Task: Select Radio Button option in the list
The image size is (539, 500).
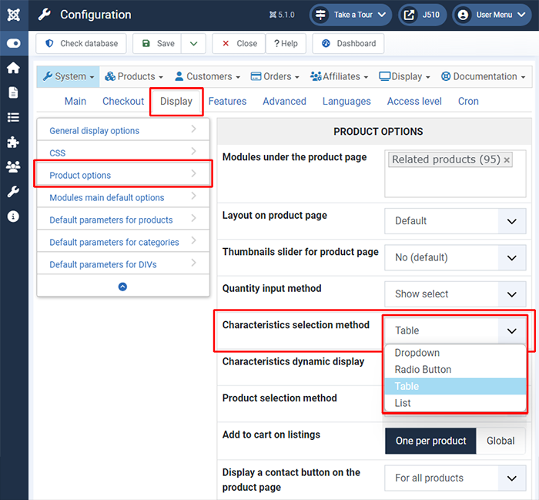Action: tap(455, 369)
